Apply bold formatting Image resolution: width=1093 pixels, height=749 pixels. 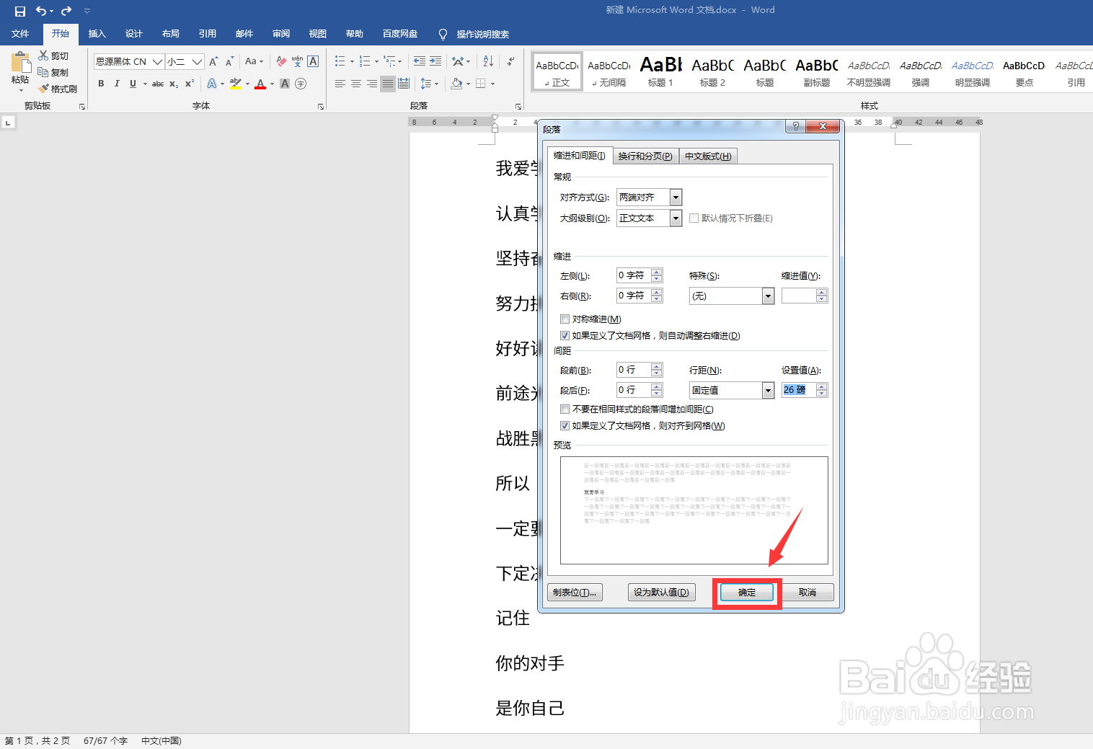point(101,84)
